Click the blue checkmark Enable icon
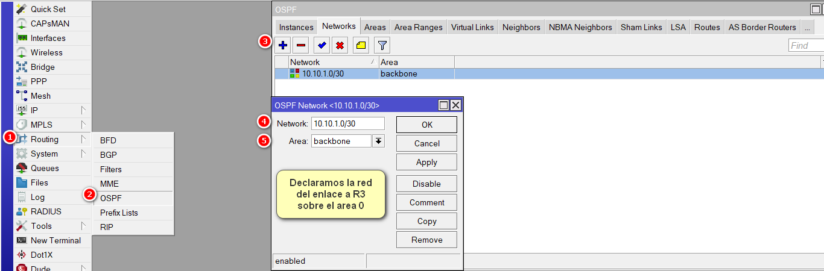Screen dimensions: 824x271 click(x=322, y=45)
